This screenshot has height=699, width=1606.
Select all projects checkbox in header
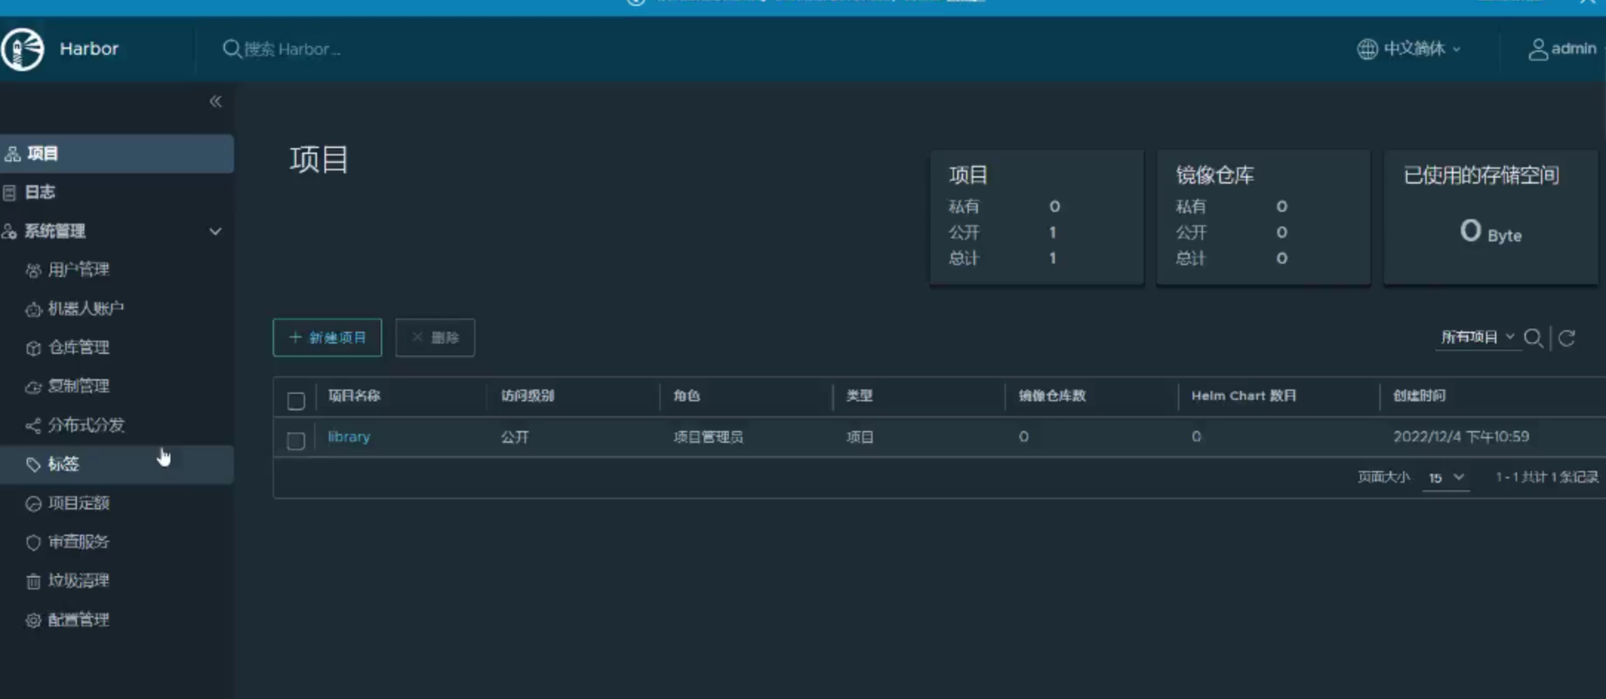coord(296,401)
